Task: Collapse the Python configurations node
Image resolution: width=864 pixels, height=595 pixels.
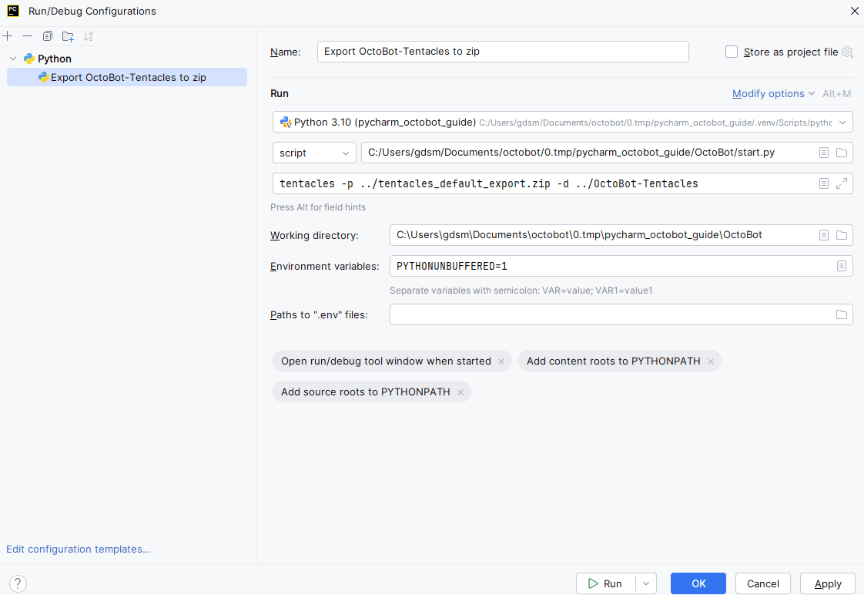Action: 13,59
